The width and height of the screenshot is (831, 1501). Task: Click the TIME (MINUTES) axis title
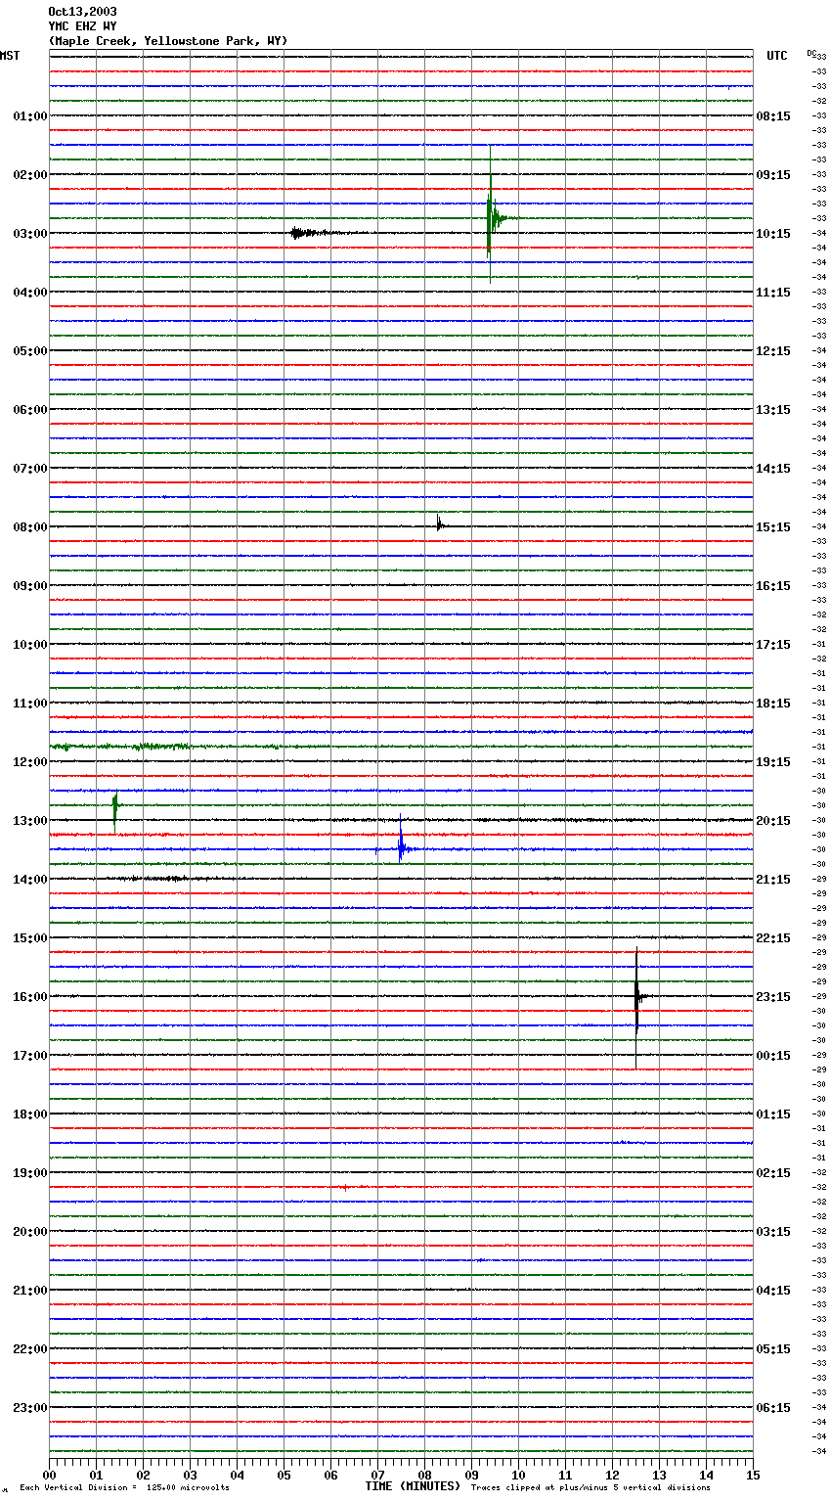[x=413, y=1486]
